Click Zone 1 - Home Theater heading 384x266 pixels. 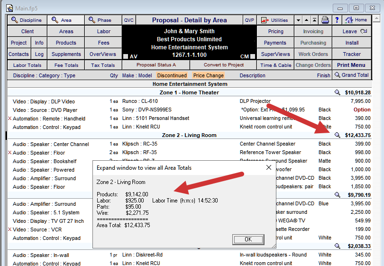click(x=189, y=92)
